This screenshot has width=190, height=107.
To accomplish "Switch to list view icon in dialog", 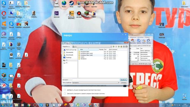I will pos(124,47).
